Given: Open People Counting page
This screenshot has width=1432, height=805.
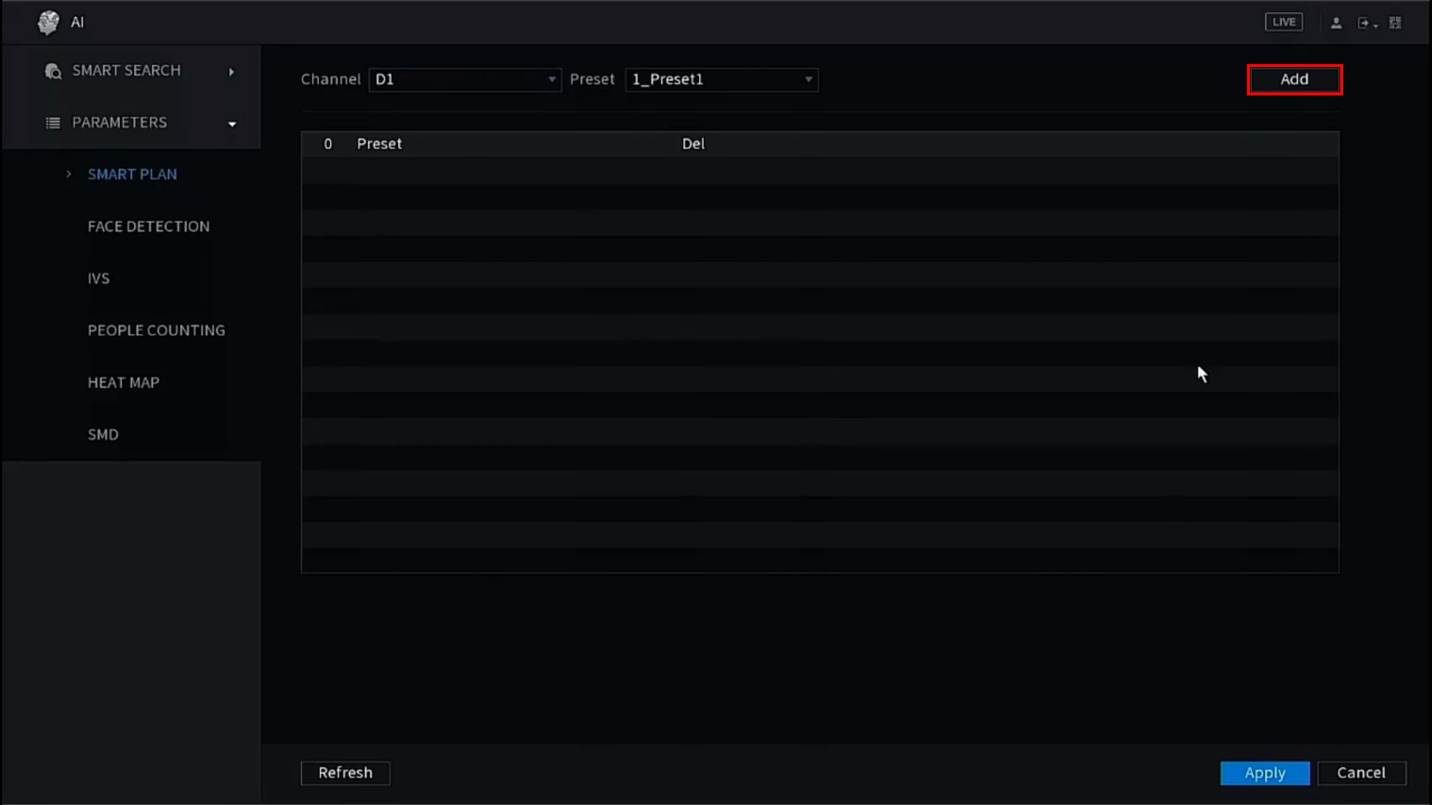Looking at the screenshot, I should point(156,330).
